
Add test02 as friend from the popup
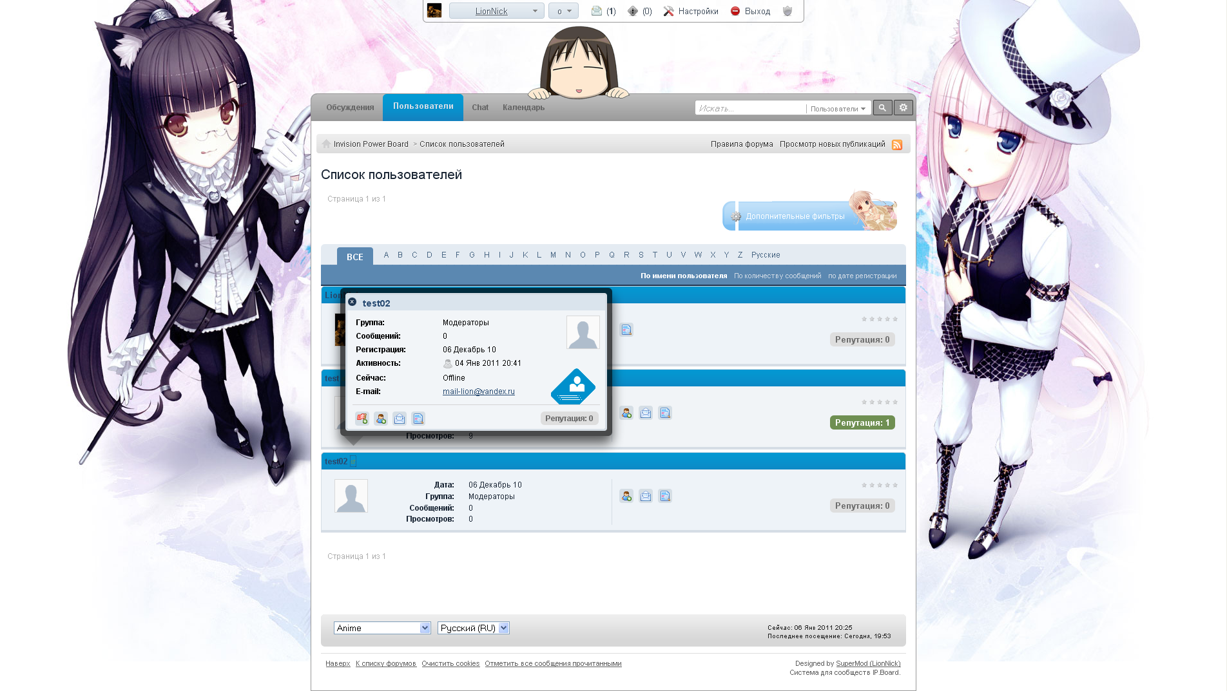(x=381, y=419)
